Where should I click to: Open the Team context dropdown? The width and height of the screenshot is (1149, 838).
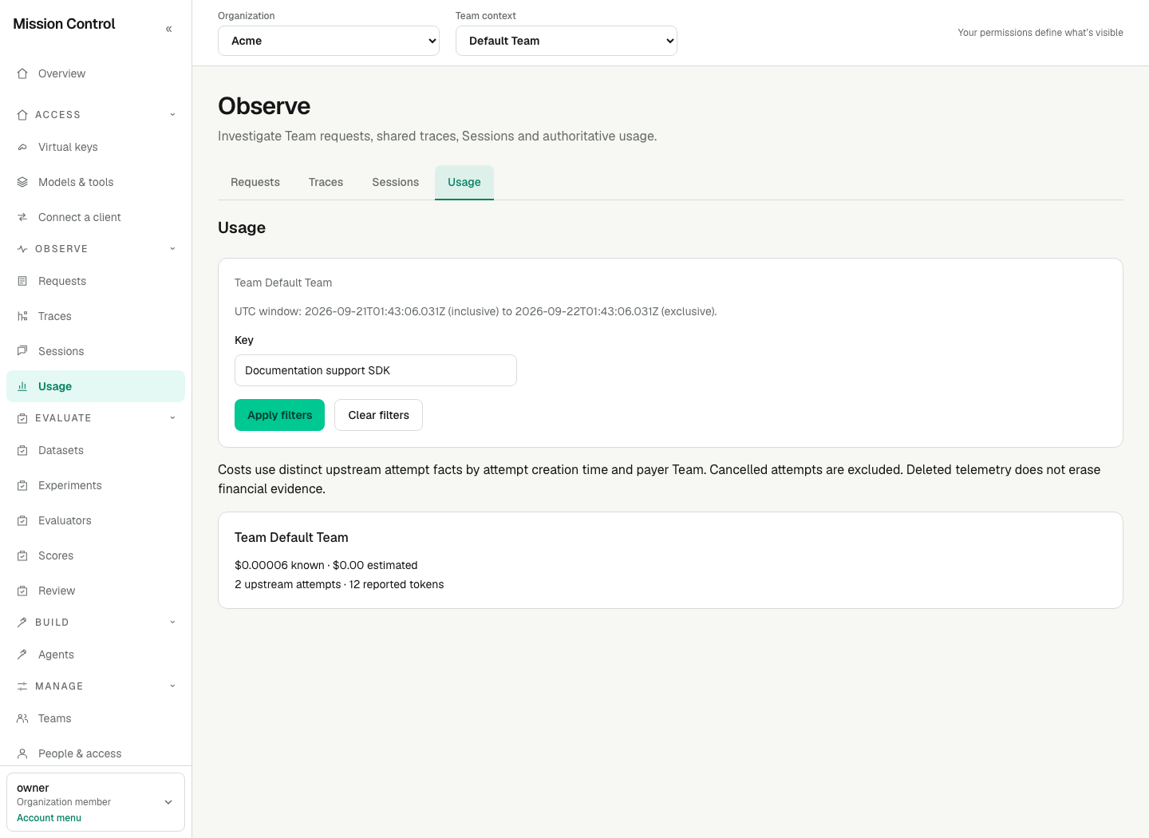[x=567, y=41]
